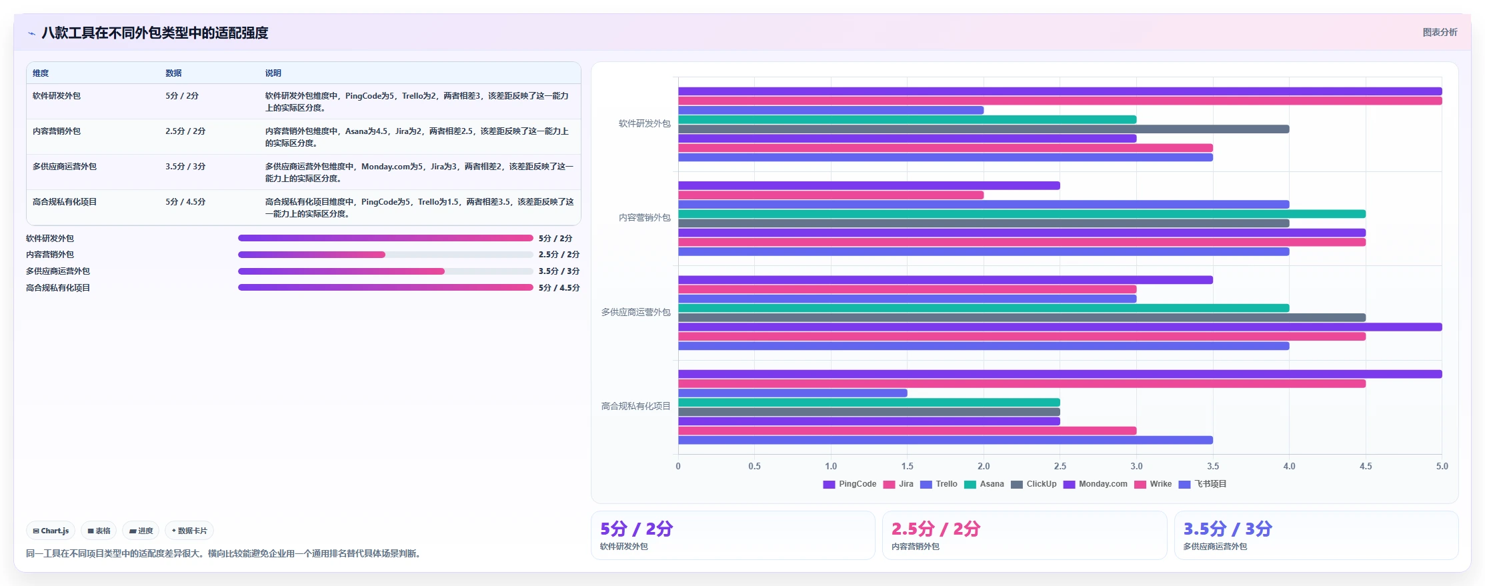Click the gray ClickUp bar in 高合规私有化项目 group

pyautogui.click(x=869, y=412)
